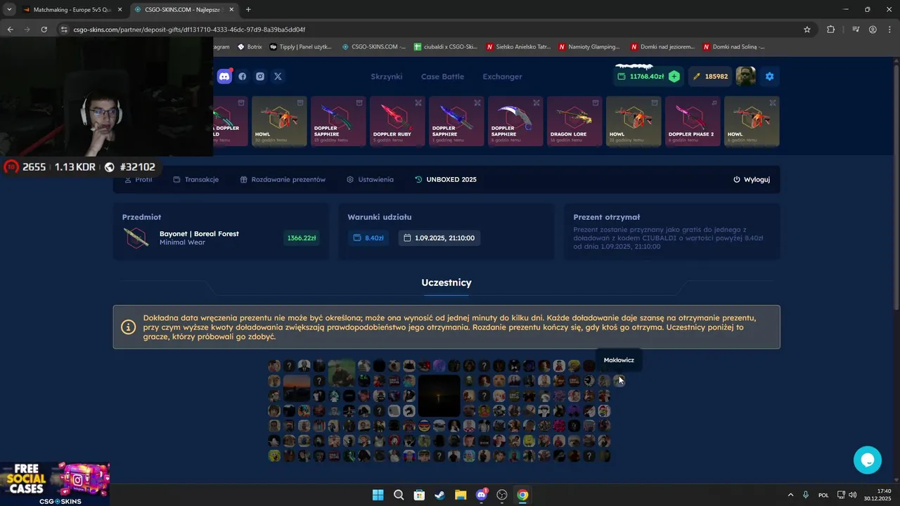The height and width of the screenshot is (506, 900).
Task: Open the live chat support bubble
Action: [868, 460]
